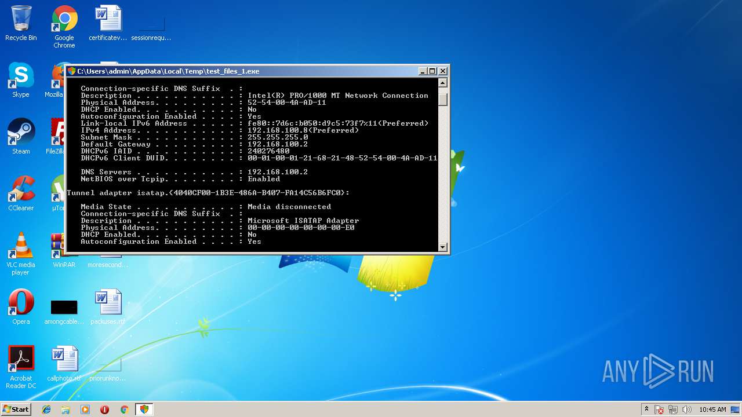This screenshot has width=742, height=417.
Task: Open the callphoto.rtf document
Action: click(x=64, y=364)
